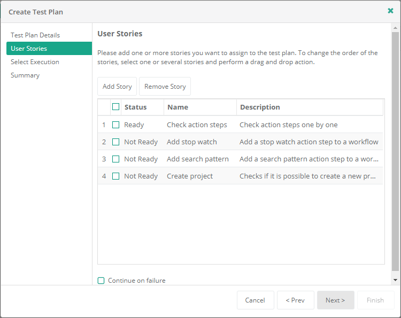Check the box for Check action steps
Image resolution: width=401 pixels, height=318 pixels.
pos(115,125)
